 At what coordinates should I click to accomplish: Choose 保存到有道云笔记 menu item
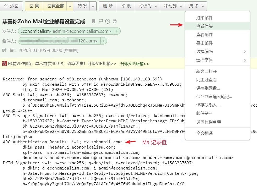click(218, 96)
